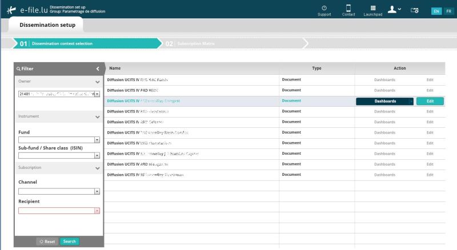The width and height of the screenshot is (457, 250).
Task: Collapse the Owner filter section
Action: 98,82
